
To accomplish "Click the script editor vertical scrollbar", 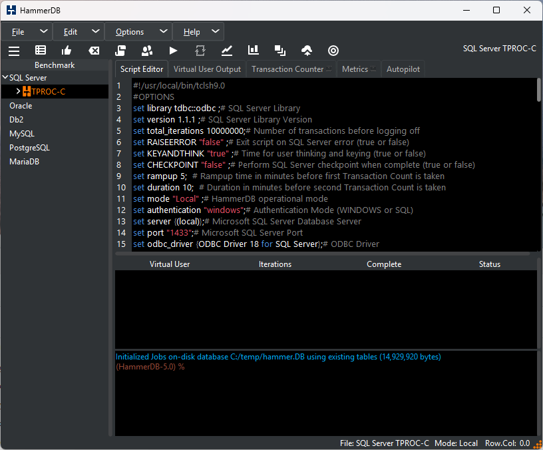I will click(538, 90).
